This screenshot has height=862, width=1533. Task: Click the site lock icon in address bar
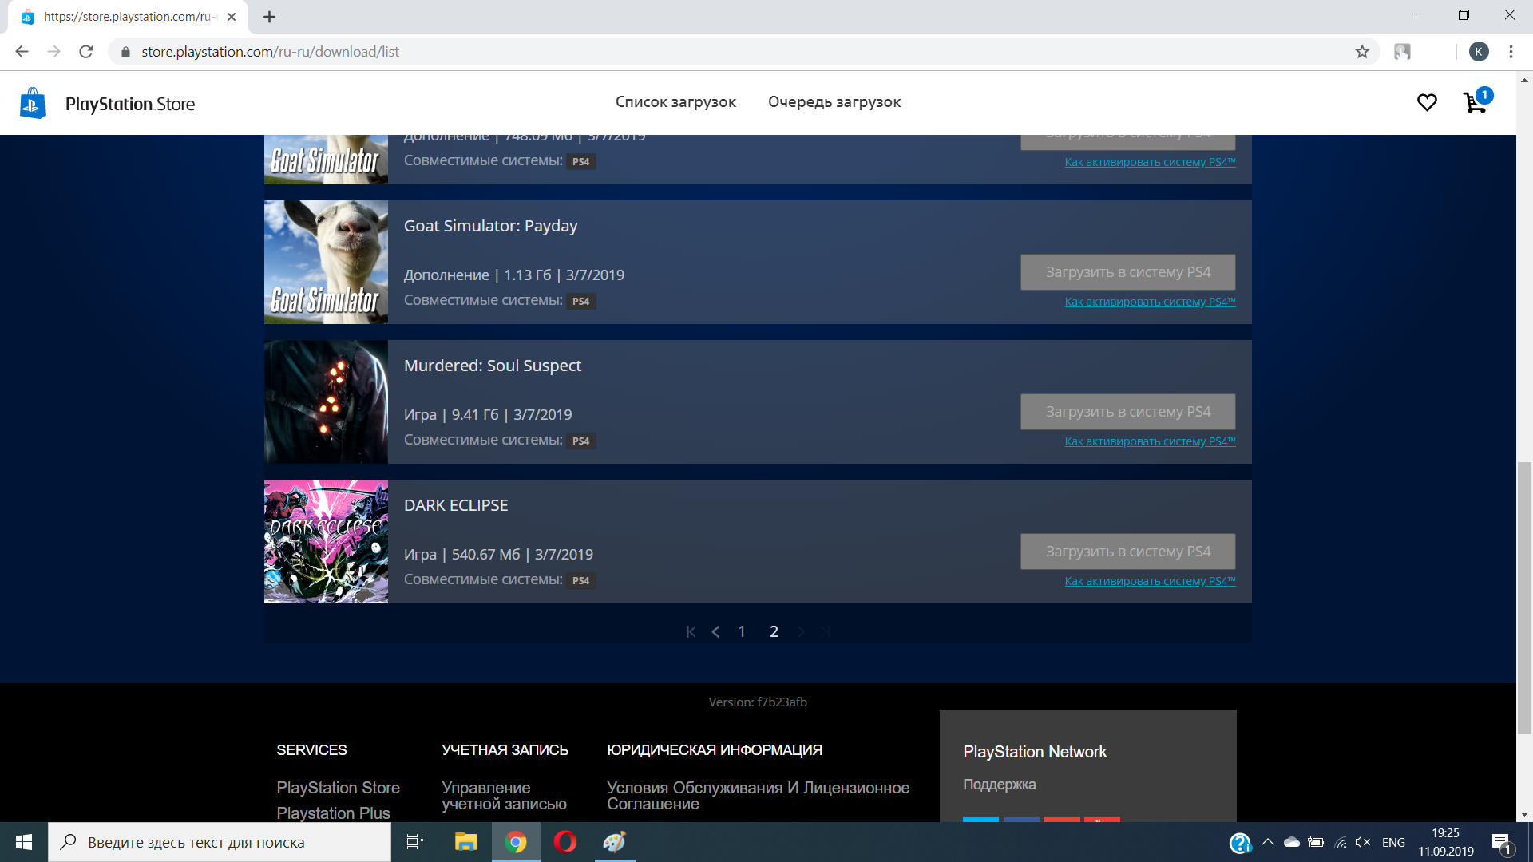(125, 52)
